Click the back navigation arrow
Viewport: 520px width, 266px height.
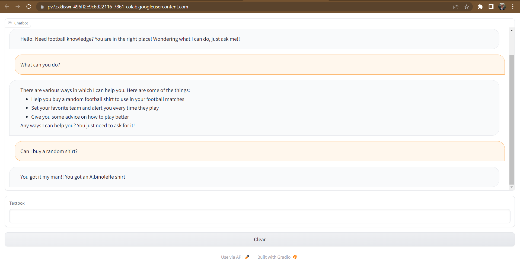click(x=7, y=7)
